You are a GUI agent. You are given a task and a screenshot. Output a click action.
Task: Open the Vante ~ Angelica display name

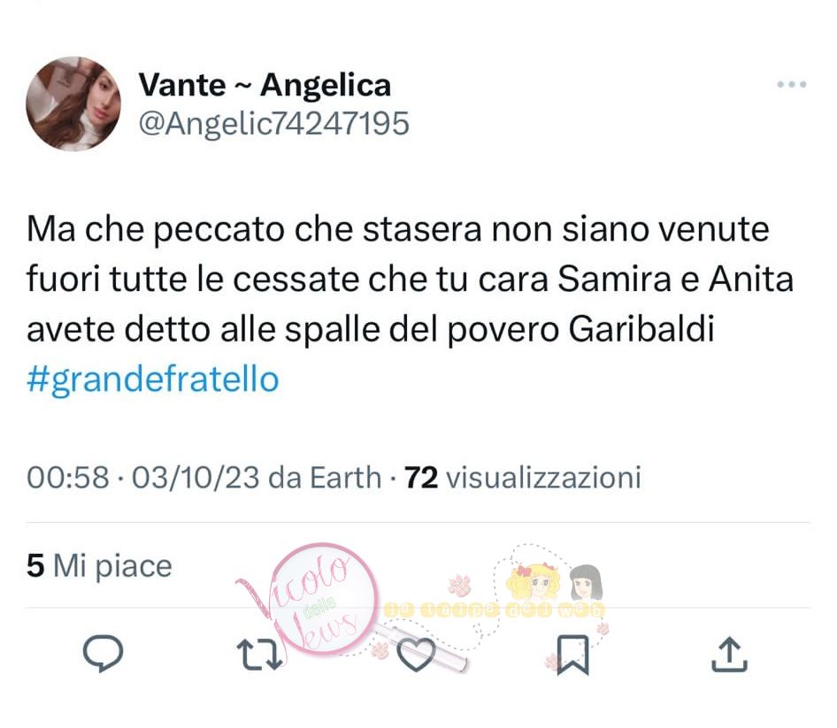pos(265,86)
